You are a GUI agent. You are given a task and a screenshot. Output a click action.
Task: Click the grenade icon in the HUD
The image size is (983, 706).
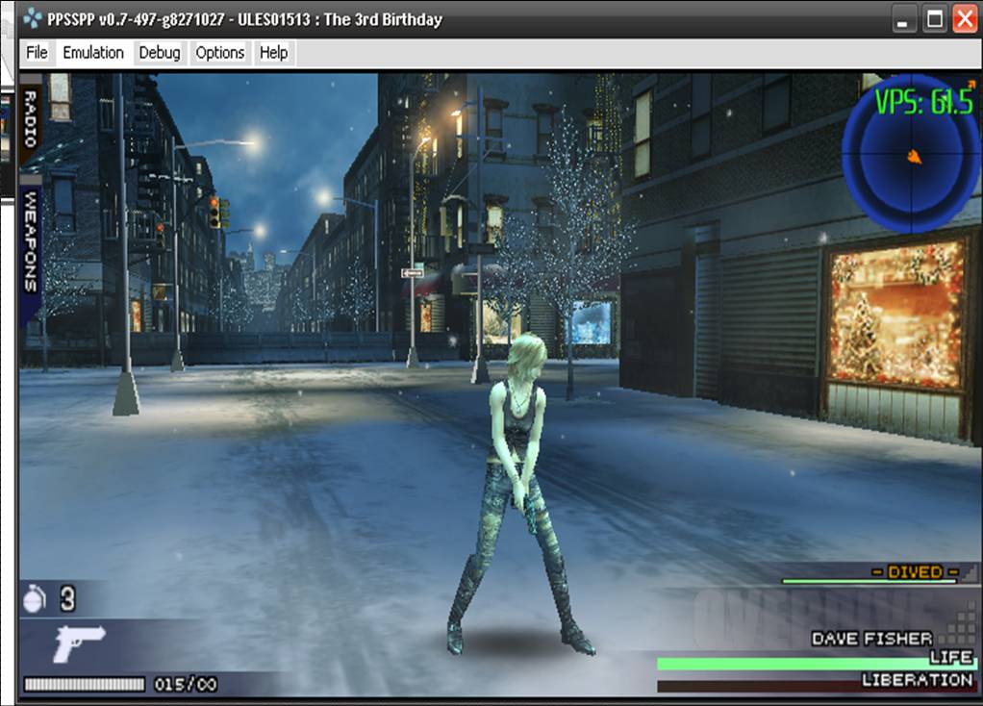(35, 600)
